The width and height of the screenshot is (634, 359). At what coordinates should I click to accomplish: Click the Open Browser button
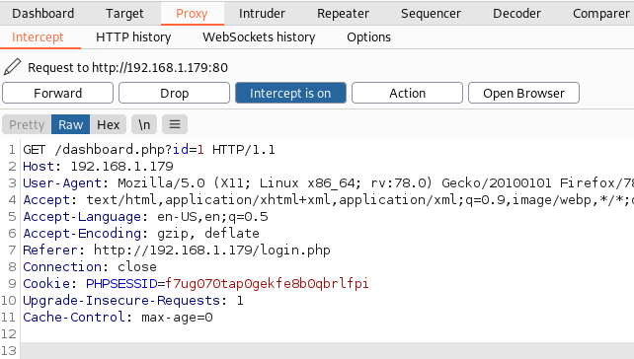(523, 93)
